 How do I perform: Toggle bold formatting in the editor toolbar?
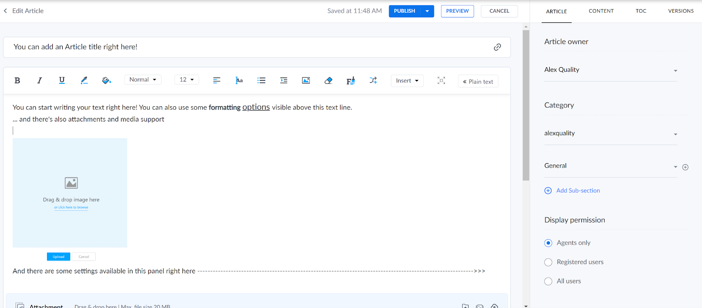[17, 80]
